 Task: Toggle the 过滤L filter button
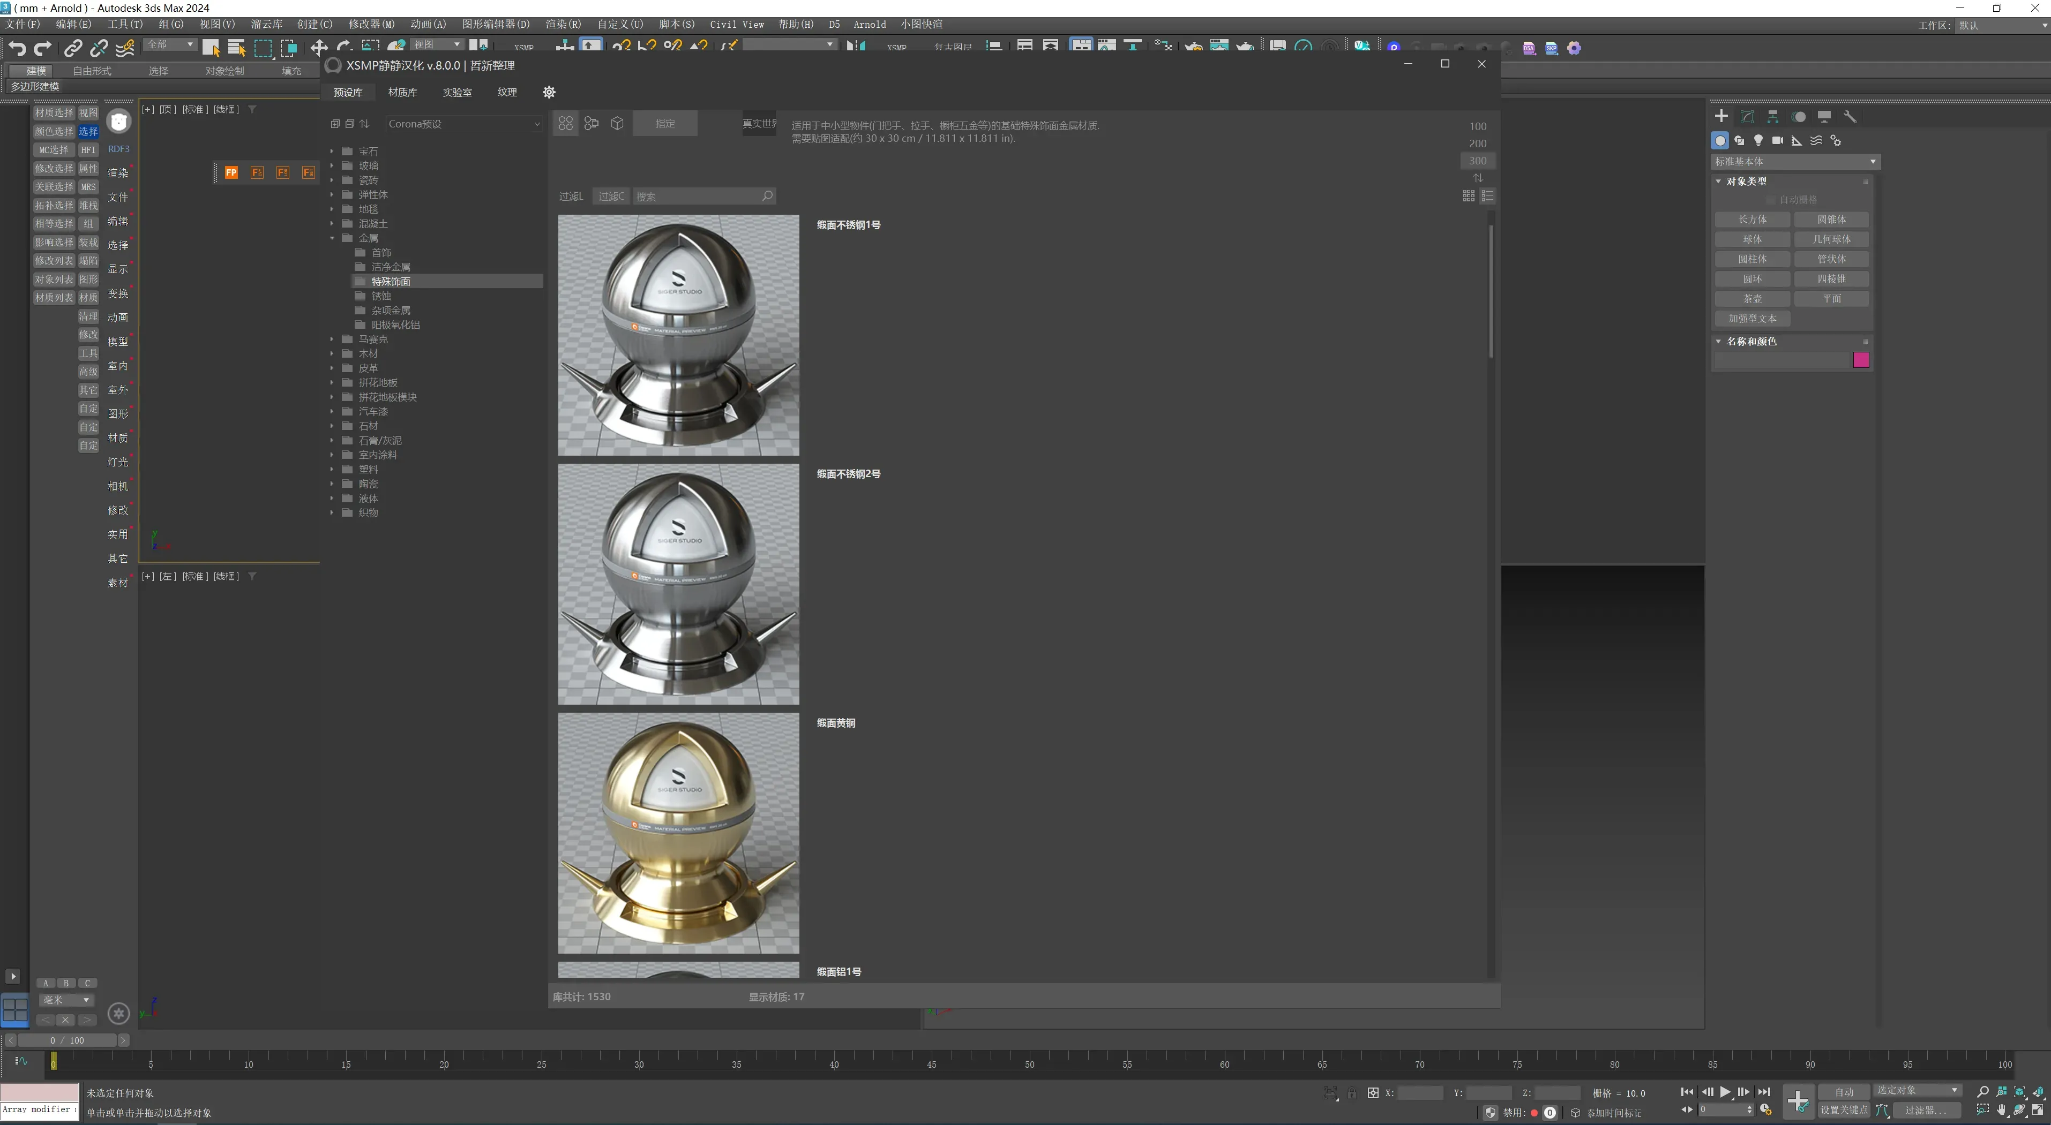point(570,197)
